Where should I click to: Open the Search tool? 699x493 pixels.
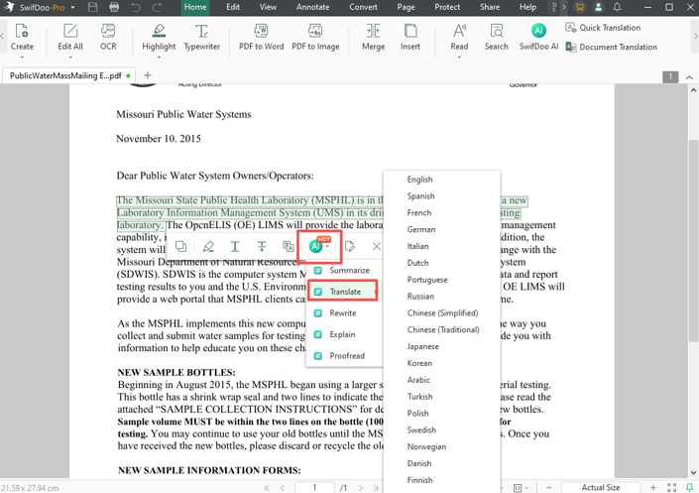(496, 37)
